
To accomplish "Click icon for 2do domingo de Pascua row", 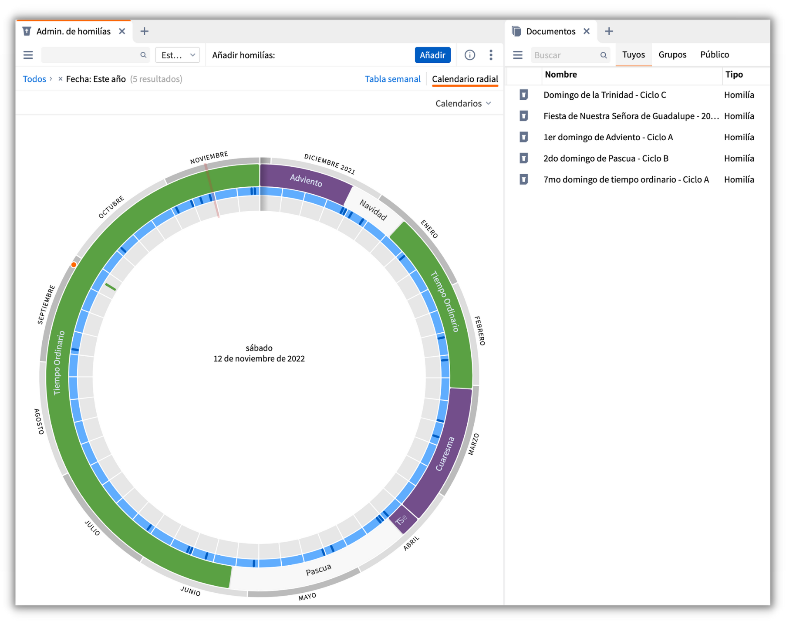I will pyautogui.click(x=524, y=158).
